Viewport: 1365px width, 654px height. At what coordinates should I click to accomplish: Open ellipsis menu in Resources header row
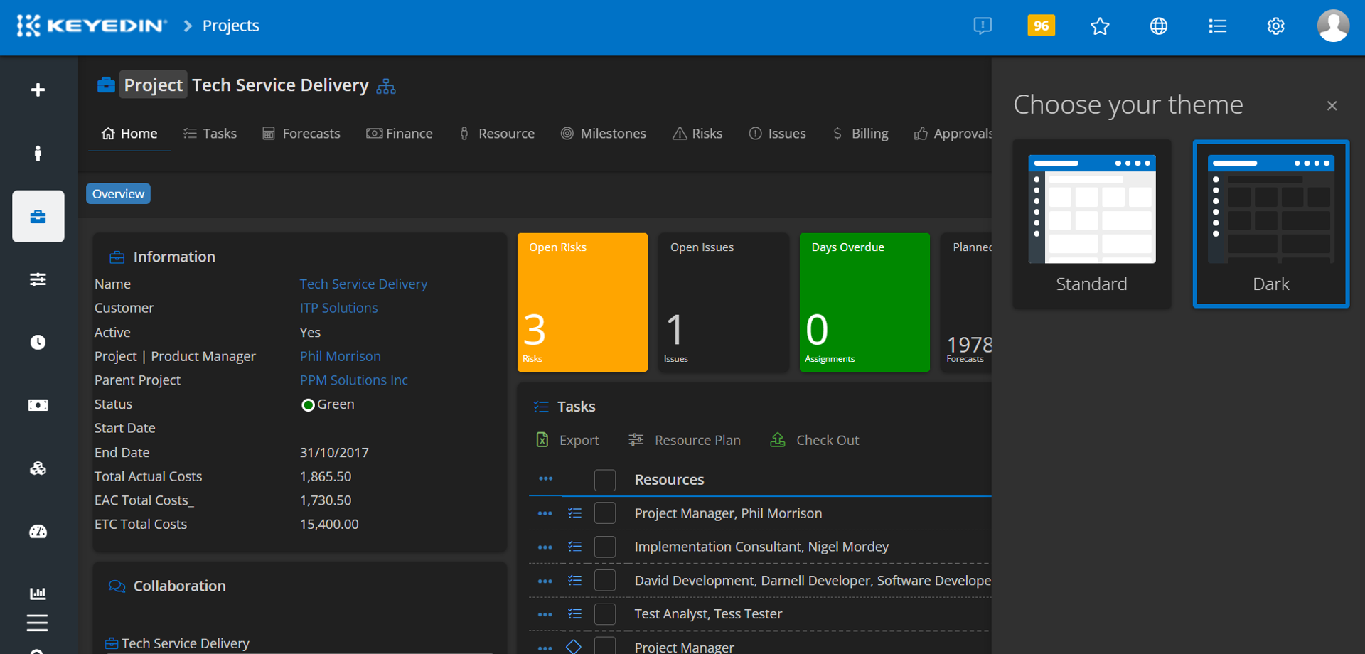pyautogui.click(x=545, y=479)
